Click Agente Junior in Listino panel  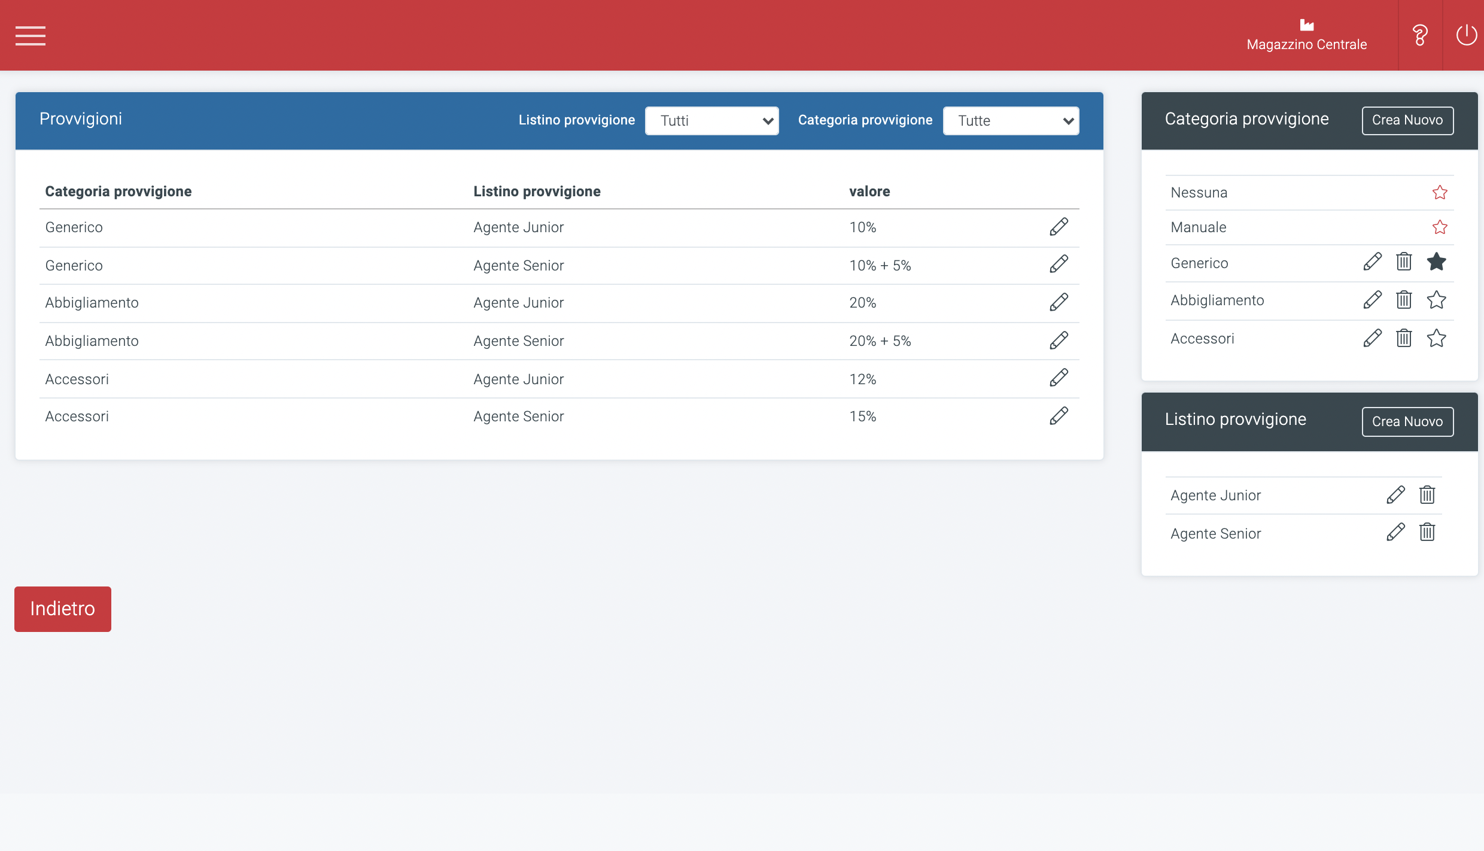pyautogui.click(x=1215, y=496)
